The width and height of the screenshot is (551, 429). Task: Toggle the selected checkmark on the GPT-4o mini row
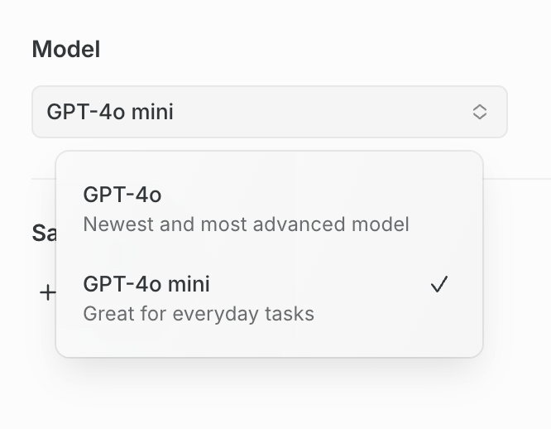pyautogui.click(x=439, y=285)
